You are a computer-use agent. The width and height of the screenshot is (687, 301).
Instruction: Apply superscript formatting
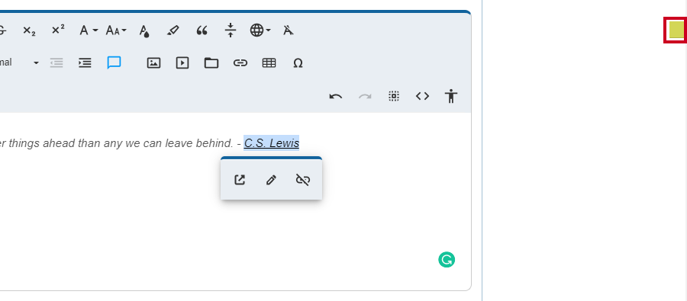58,30
